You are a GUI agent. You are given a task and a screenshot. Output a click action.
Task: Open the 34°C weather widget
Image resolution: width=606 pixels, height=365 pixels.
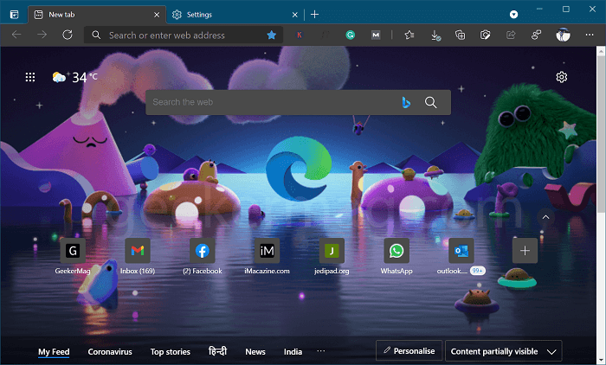(x=75, y=77)
